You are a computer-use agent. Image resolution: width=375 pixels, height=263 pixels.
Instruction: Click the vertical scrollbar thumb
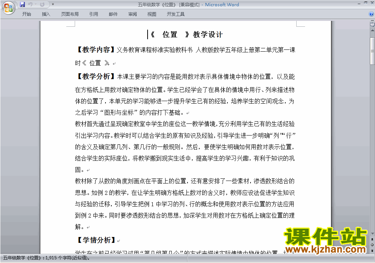coord(372,51)
